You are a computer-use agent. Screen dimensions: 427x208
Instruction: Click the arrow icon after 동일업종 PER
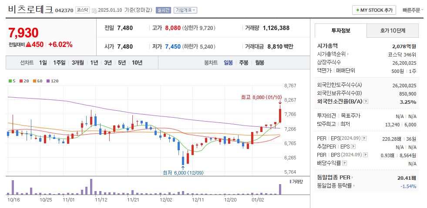point(352,178)
